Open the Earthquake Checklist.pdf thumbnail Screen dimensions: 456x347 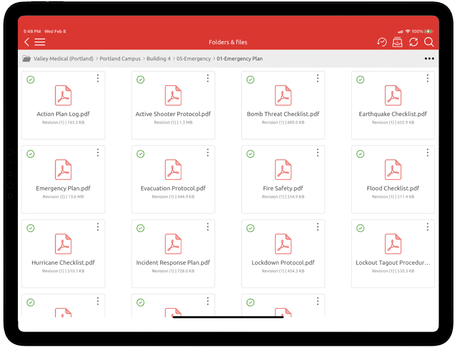393,95
